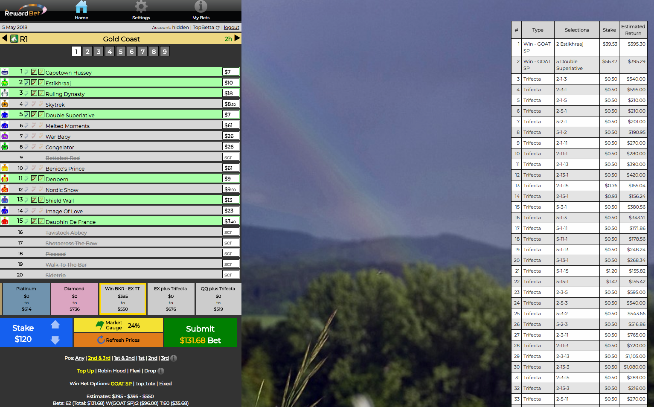Choose Fixed win bet option

[x=166, y=384]
